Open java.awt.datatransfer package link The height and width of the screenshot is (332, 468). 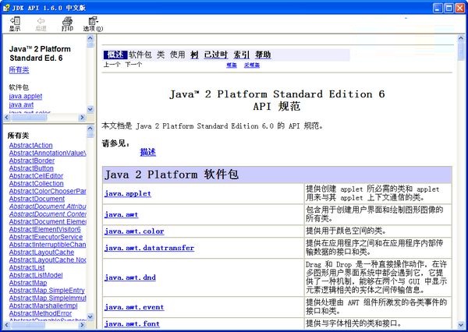pos(149,248)
